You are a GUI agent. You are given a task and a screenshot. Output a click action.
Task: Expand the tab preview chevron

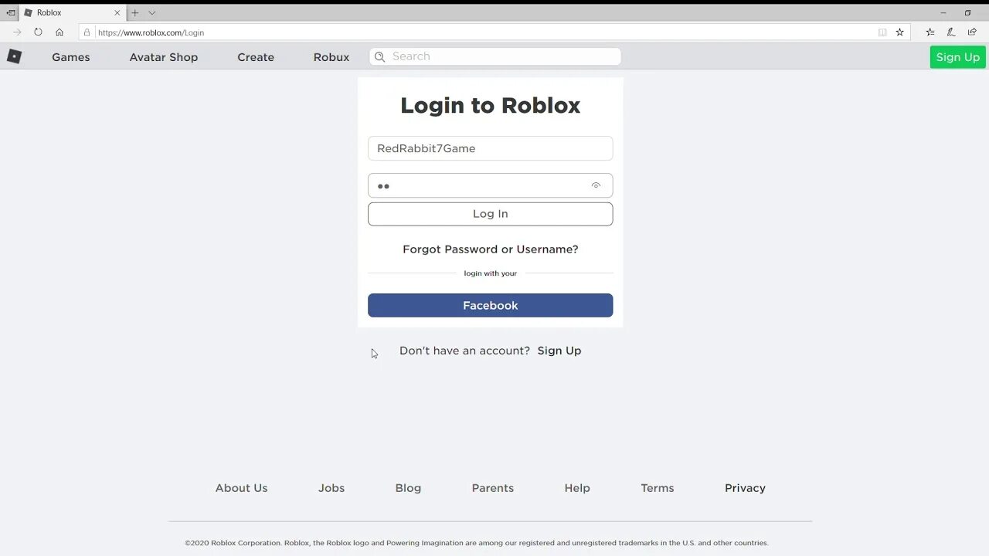(x=152, y=12)
